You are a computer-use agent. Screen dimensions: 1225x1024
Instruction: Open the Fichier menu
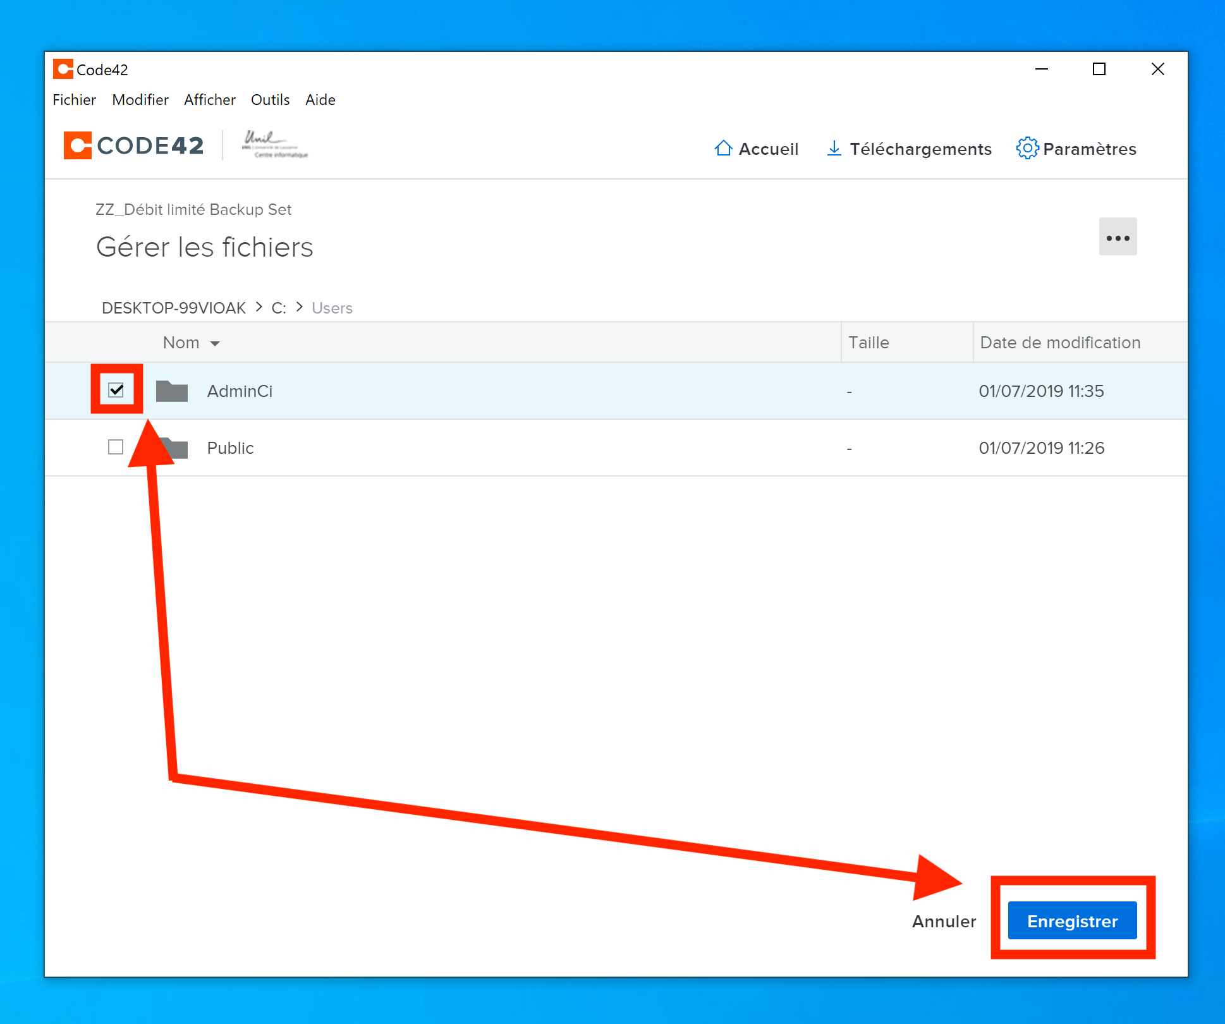[x=74, y=100]
